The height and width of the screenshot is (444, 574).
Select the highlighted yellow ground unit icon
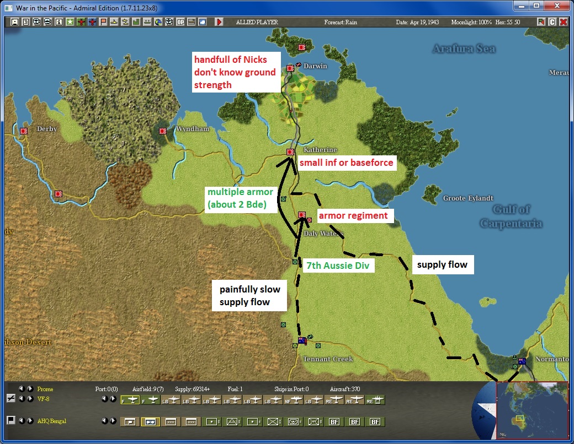150,422
